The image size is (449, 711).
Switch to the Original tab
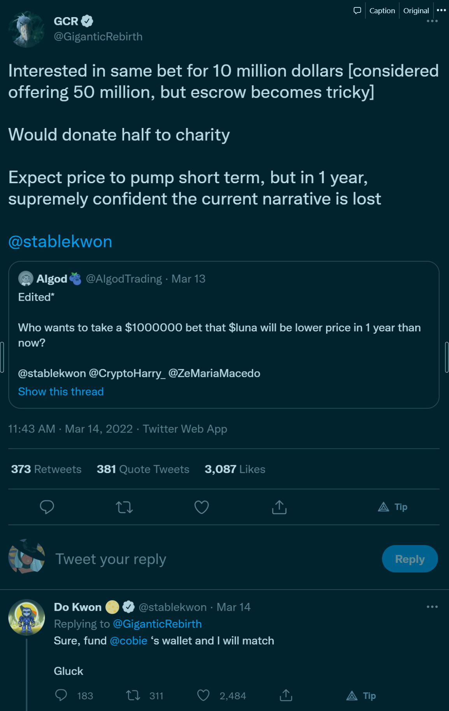(x=416, y=11)
